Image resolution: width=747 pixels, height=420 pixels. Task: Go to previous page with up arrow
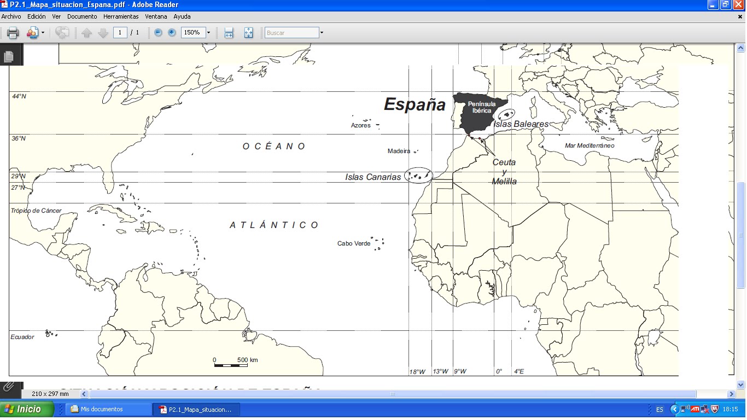(x=86, y=33)
